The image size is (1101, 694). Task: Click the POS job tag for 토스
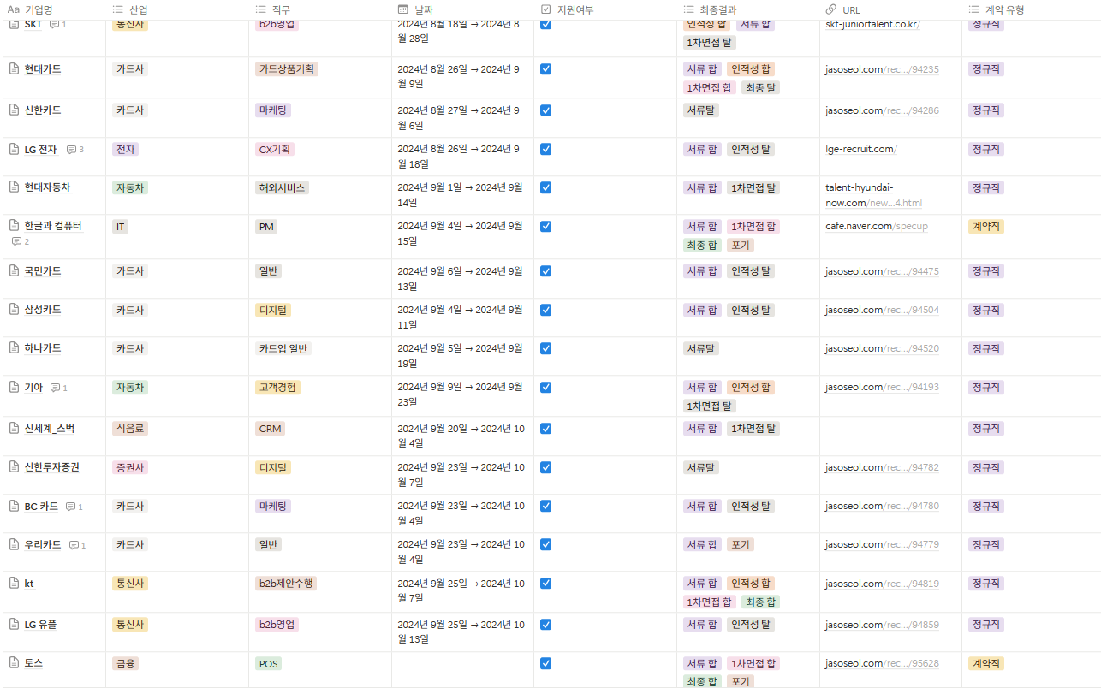tap(267, 664)
